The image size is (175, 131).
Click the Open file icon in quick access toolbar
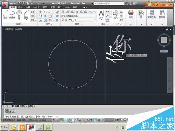click(x=15, y=3)
